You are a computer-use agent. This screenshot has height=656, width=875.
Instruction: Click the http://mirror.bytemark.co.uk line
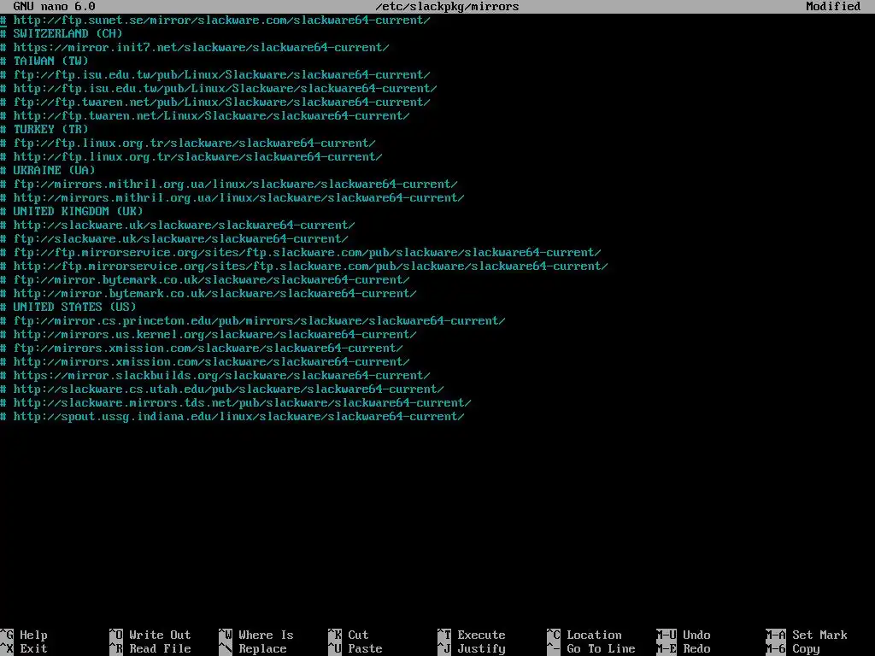[208, 294]
